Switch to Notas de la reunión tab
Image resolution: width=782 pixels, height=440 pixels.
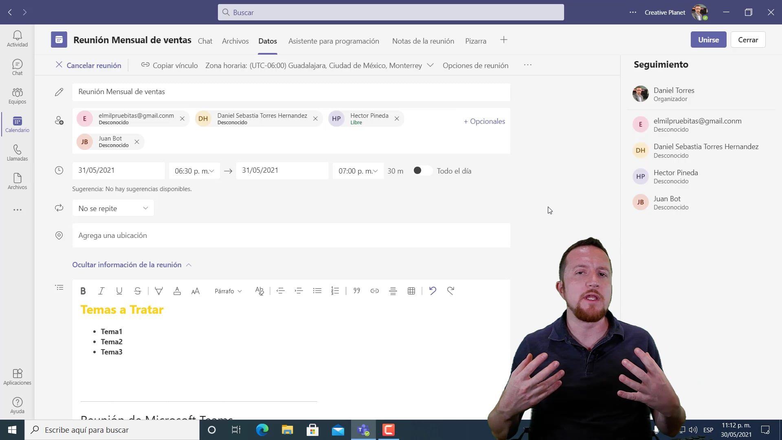point(423,41)
